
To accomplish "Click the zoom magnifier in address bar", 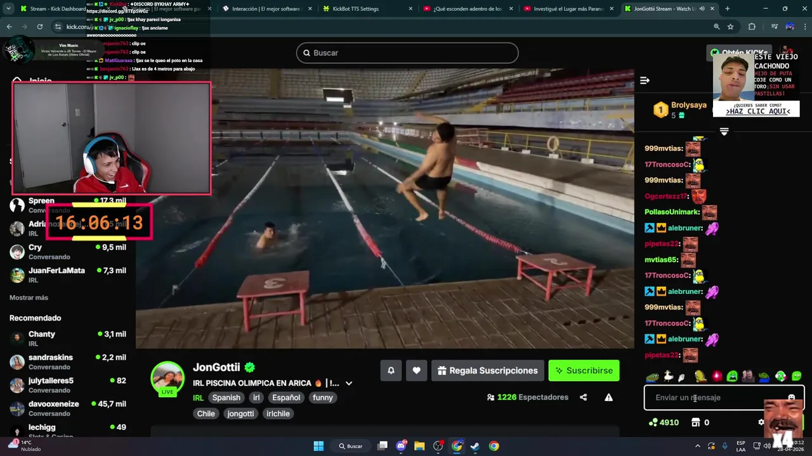I will coord(716,27).
